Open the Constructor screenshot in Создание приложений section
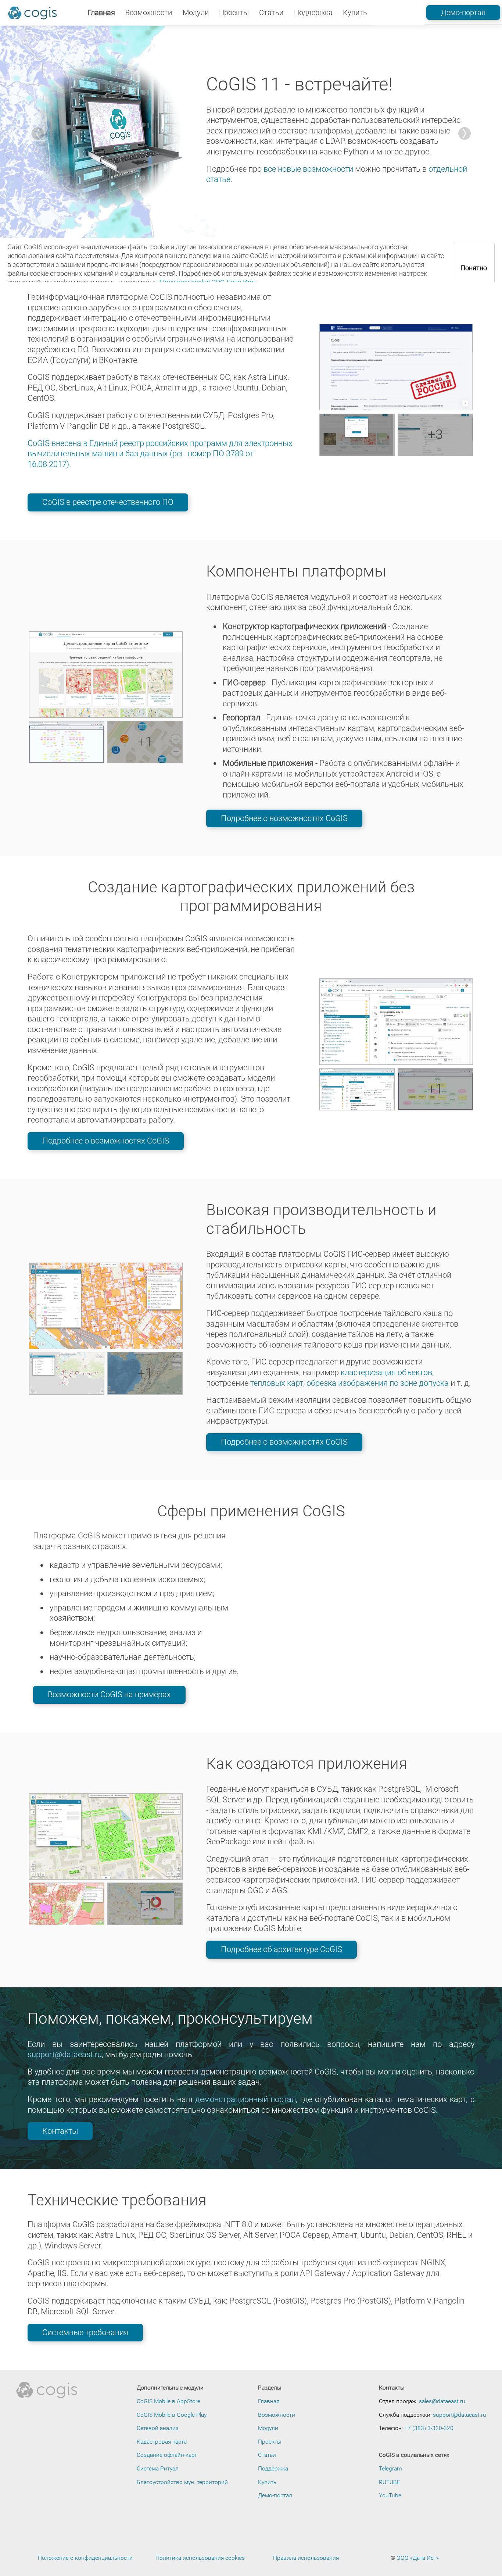The image size is (502, 2576). coord(396,1022)
